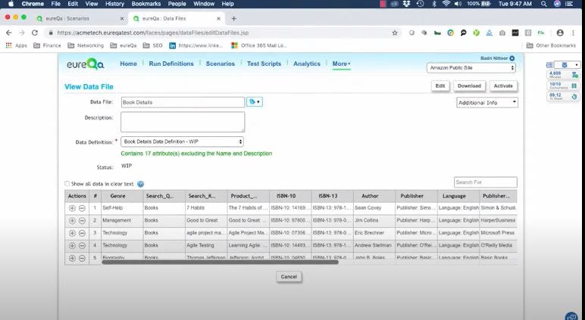The height and width of the screenshot is (320, 585).
Task: Click plus icon in row 3 Eric Brechner
Action: [x=73, y=233]
